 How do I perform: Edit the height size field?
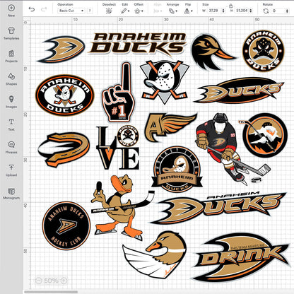point(241,11)
